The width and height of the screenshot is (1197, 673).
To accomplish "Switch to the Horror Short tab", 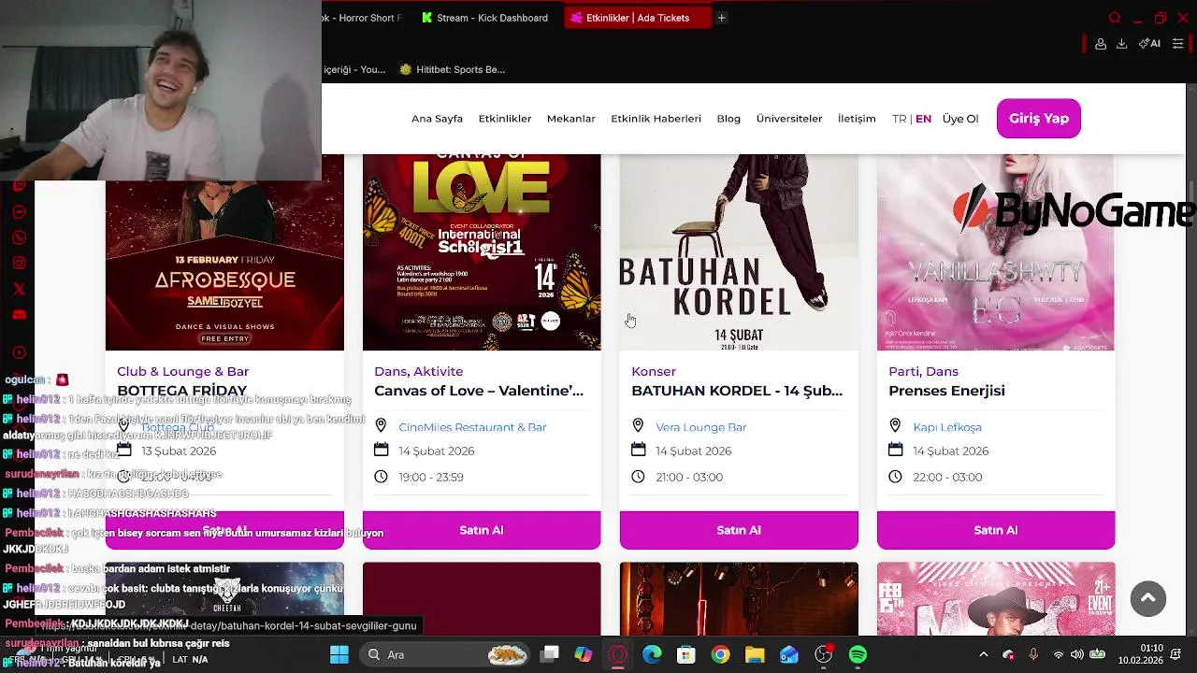I will coord(363,18).
